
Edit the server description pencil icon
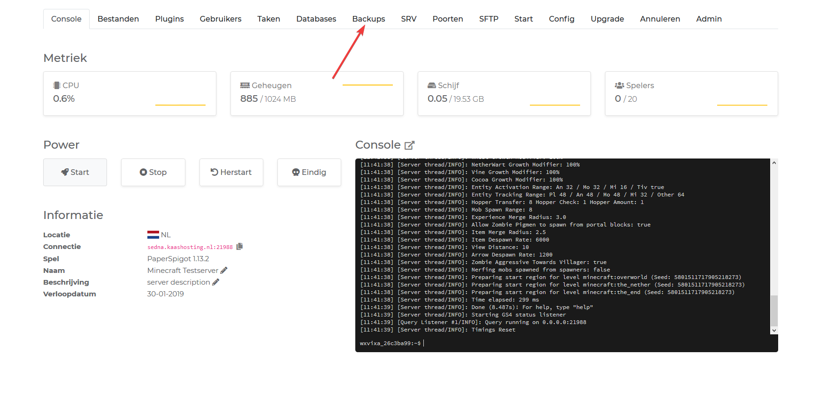(x=216, y=282)
